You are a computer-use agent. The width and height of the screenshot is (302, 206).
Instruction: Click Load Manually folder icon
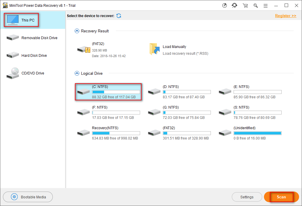click(x=155, y=49)
